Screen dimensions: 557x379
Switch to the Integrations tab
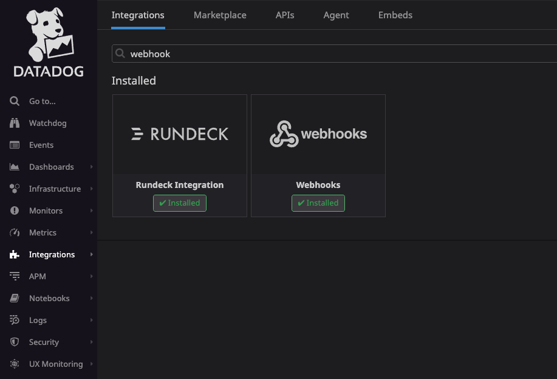(138, 15)
